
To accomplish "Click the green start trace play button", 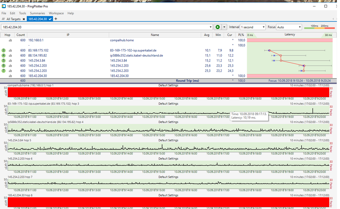I will pos(217,27).
